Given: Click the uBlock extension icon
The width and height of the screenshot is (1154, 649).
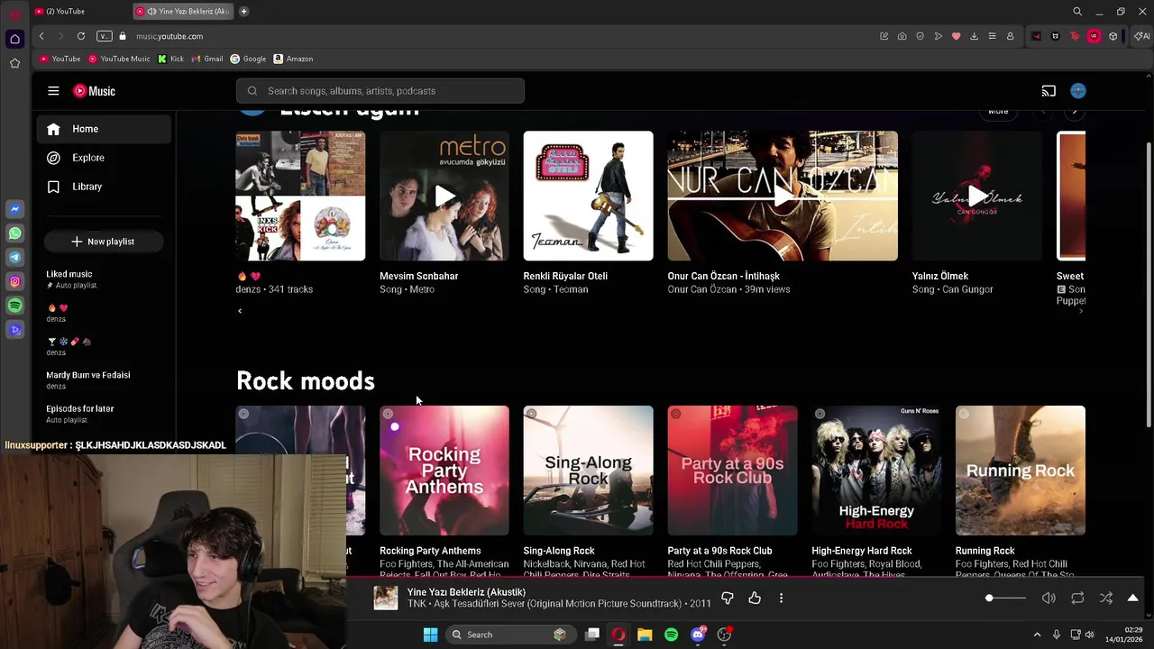Looking at the screenshot, I should [x=1094, y=36].
